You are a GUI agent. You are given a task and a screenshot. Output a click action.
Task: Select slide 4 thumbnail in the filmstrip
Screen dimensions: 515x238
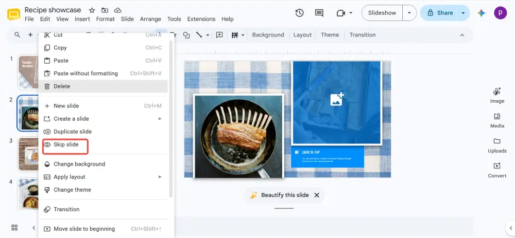click(28, 194)
